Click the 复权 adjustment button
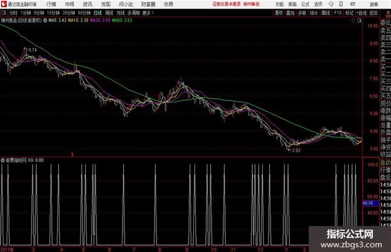The height and width of the screenshot is (252, 391). [x=279, y=13]
